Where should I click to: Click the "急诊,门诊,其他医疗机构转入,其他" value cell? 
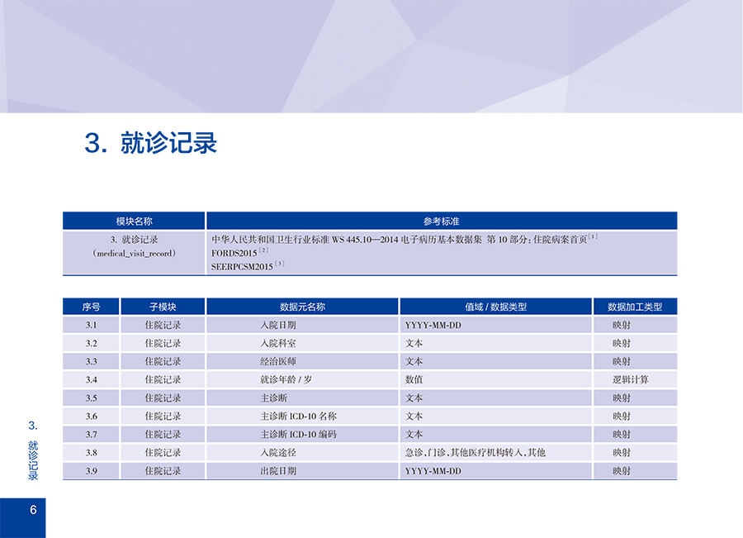pos(475,453)
